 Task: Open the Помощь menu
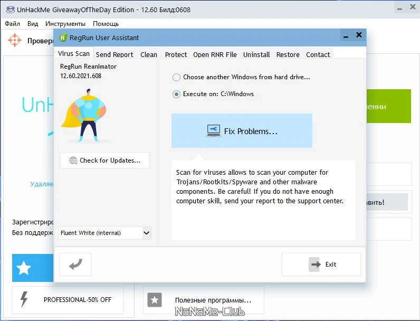(x=106, y=24)
